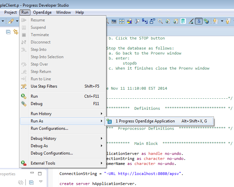Open the dropdown arrow right of the flashlight

17,21
